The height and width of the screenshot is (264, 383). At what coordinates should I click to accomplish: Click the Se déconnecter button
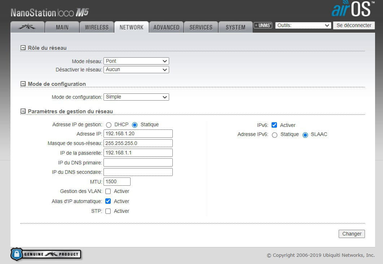pos(354,25)
